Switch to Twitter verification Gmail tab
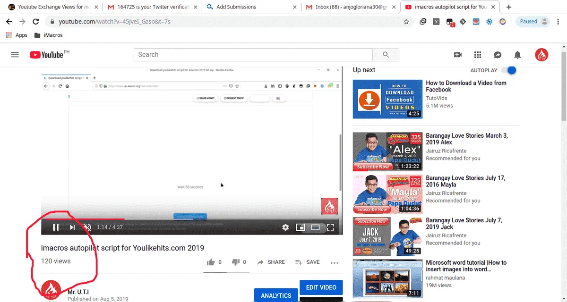This screenshot has width=567, height=302. (152, 7)
